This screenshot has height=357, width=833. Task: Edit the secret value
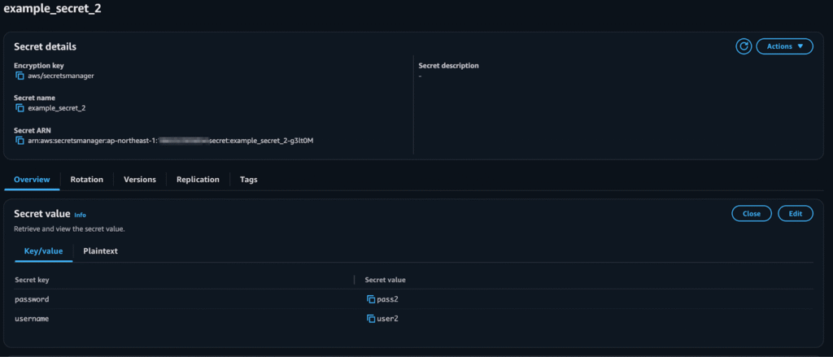796,214
